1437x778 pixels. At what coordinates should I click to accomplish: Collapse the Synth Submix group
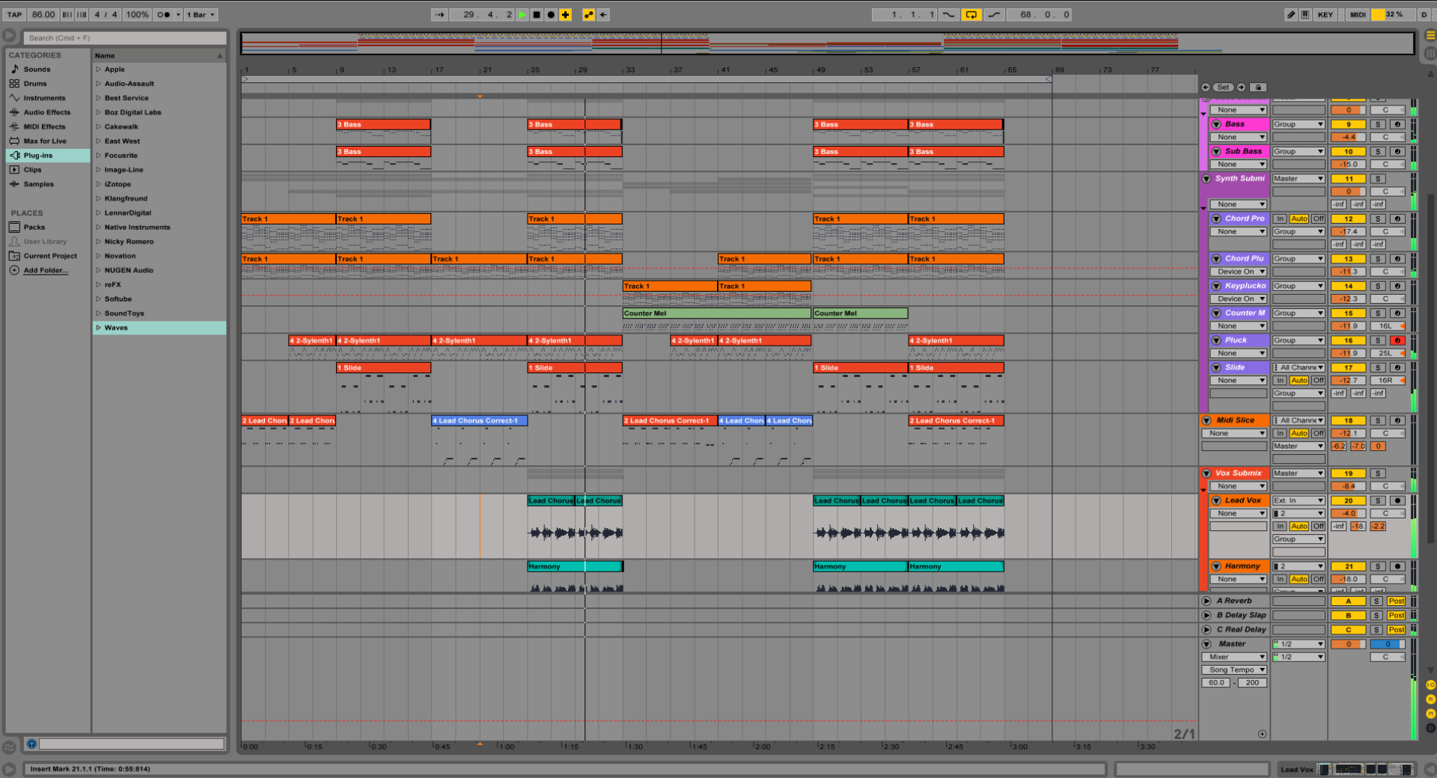[x=1206, y=178]
